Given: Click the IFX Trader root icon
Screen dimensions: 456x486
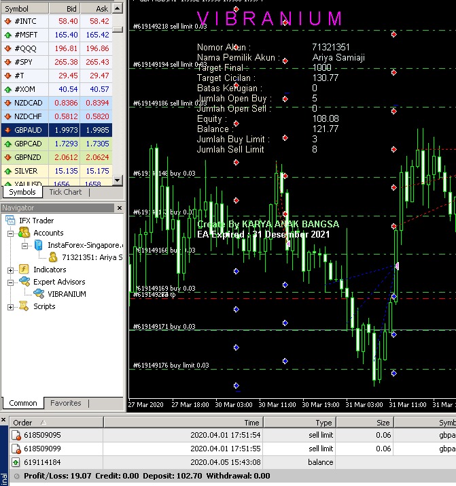Looking at the screenshot, I should coord(12,221).
